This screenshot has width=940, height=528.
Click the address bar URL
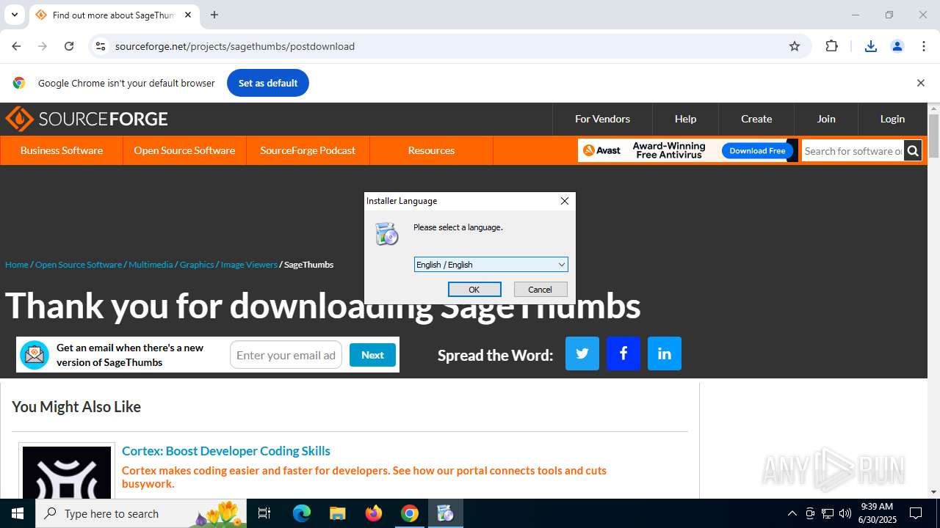pyautogui.click(x=235, y=46)
